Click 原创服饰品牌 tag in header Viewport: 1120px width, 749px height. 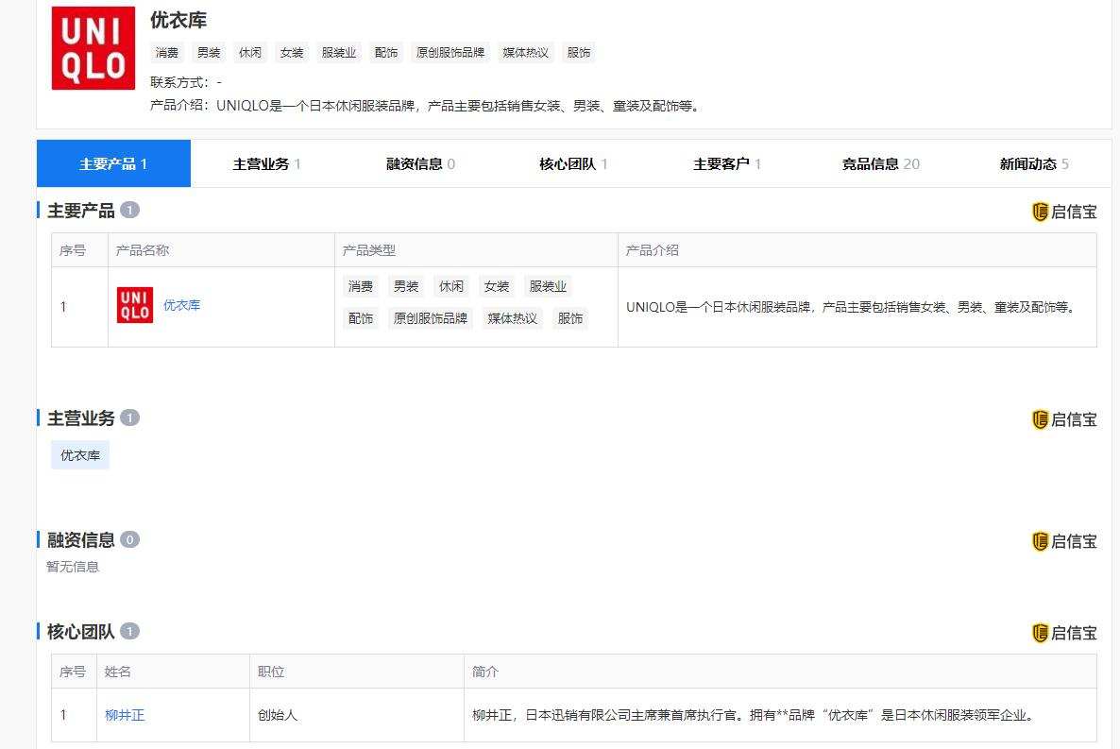450,53
